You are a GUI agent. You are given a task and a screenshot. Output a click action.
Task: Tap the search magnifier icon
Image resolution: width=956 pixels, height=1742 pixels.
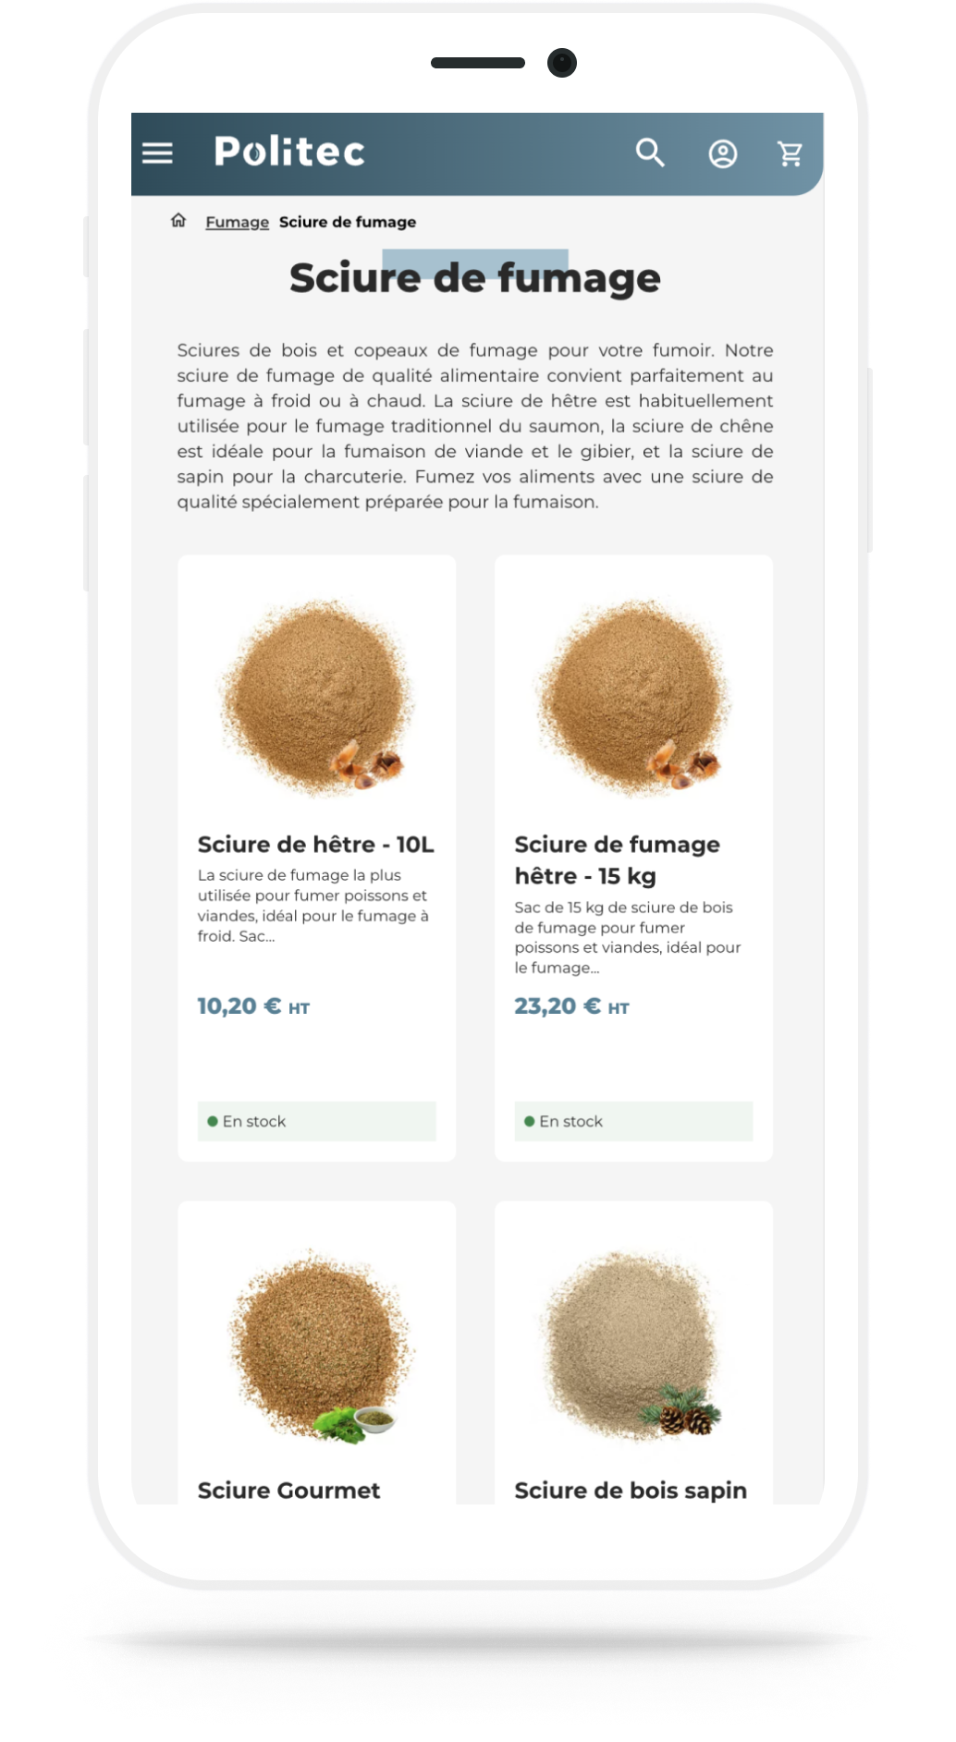(x=651, y=152)
